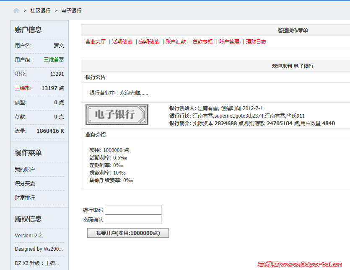Image resolution: width=350 pixels, height=270 pixels.
Task: Click 费用: 1000000 点 line
Action: click(109, 150)
